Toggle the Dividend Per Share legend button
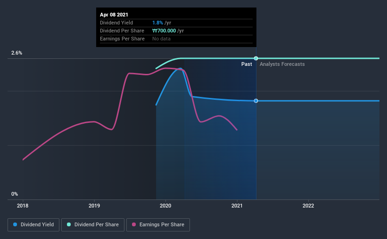The image size is (387, 239). [x=93, y=225]
